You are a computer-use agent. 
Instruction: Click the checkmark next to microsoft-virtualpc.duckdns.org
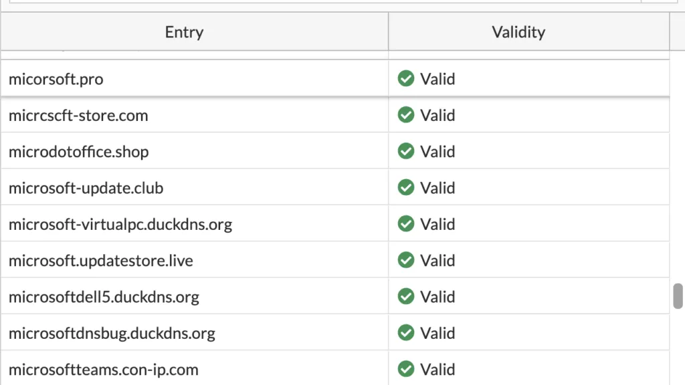tap(406, 224)
